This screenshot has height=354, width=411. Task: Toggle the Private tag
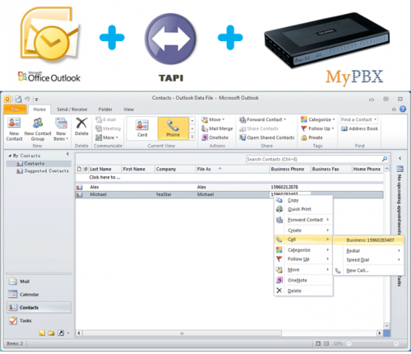[312, 137]
